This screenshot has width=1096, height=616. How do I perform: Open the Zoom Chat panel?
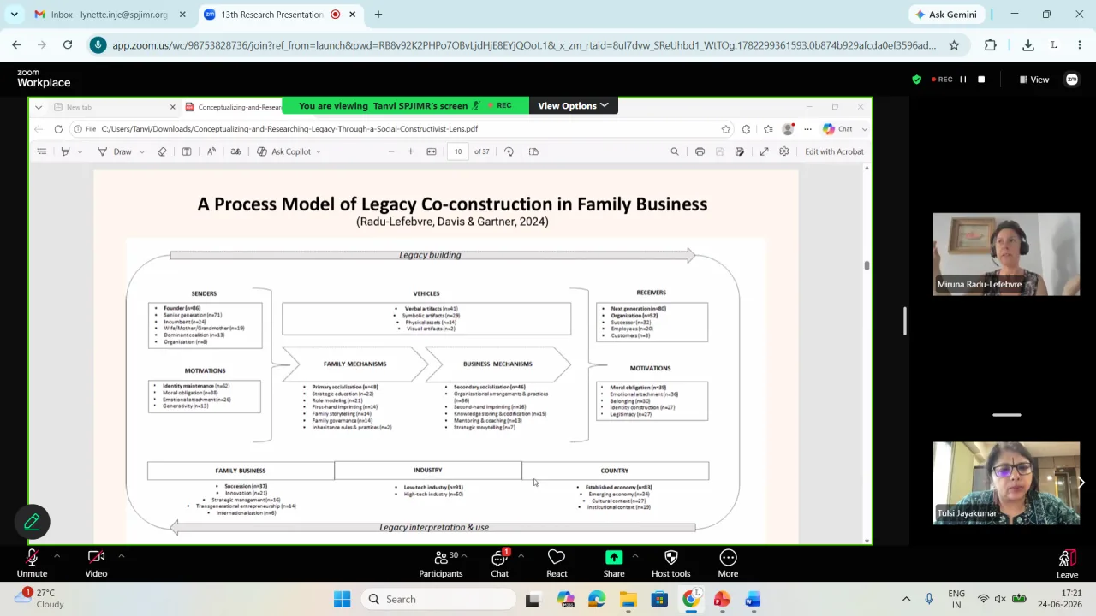pyautogui.click(x=499, y=563)
